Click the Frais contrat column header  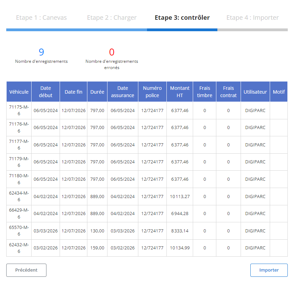coord(228,92)
